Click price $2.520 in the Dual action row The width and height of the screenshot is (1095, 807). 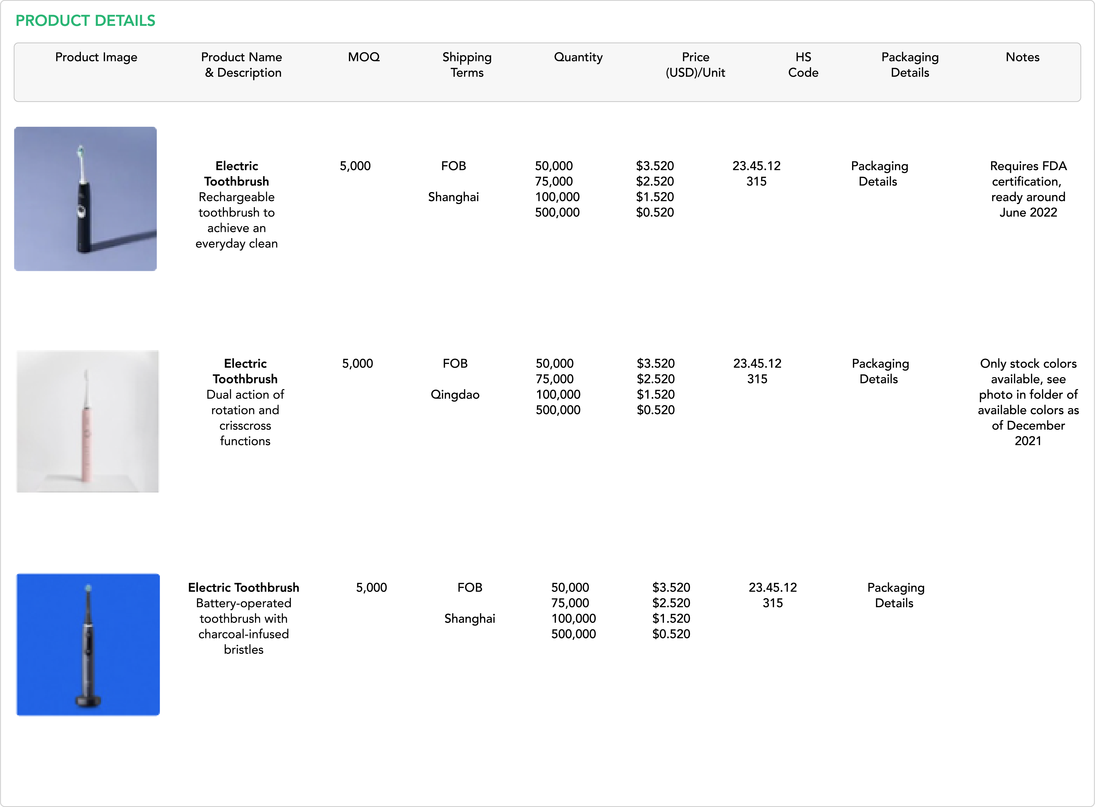pos(656,379)
